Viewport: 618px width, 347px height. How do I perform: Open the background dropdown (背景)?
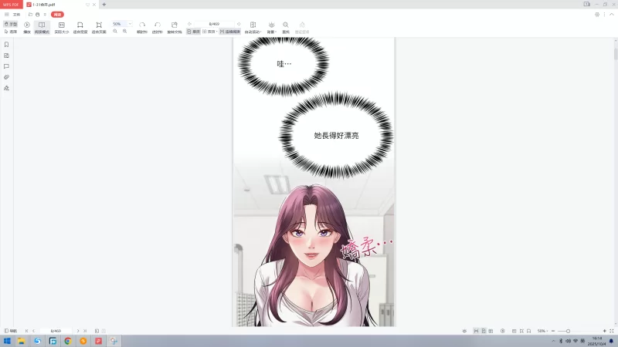click(272, 28)
